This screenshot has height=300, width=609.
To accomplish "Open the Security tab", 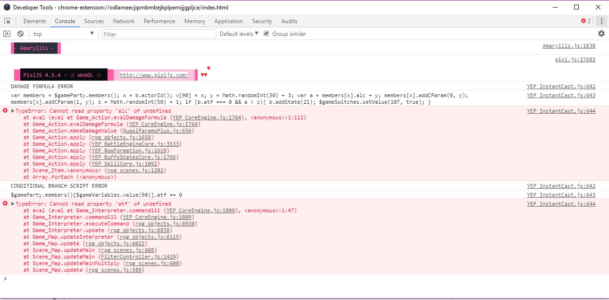I will coord(262,21).
